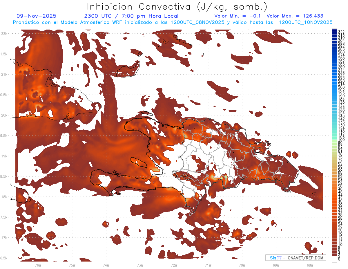348x269 pixels.
Task: Click the date "09-Nov-2025"
Action: (x=37, y=16)
